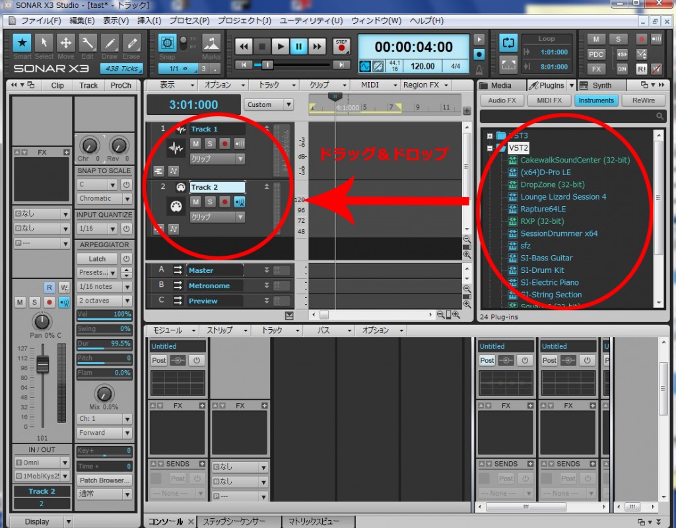Select the Instruments plug-in filter

tap(596, 100)
